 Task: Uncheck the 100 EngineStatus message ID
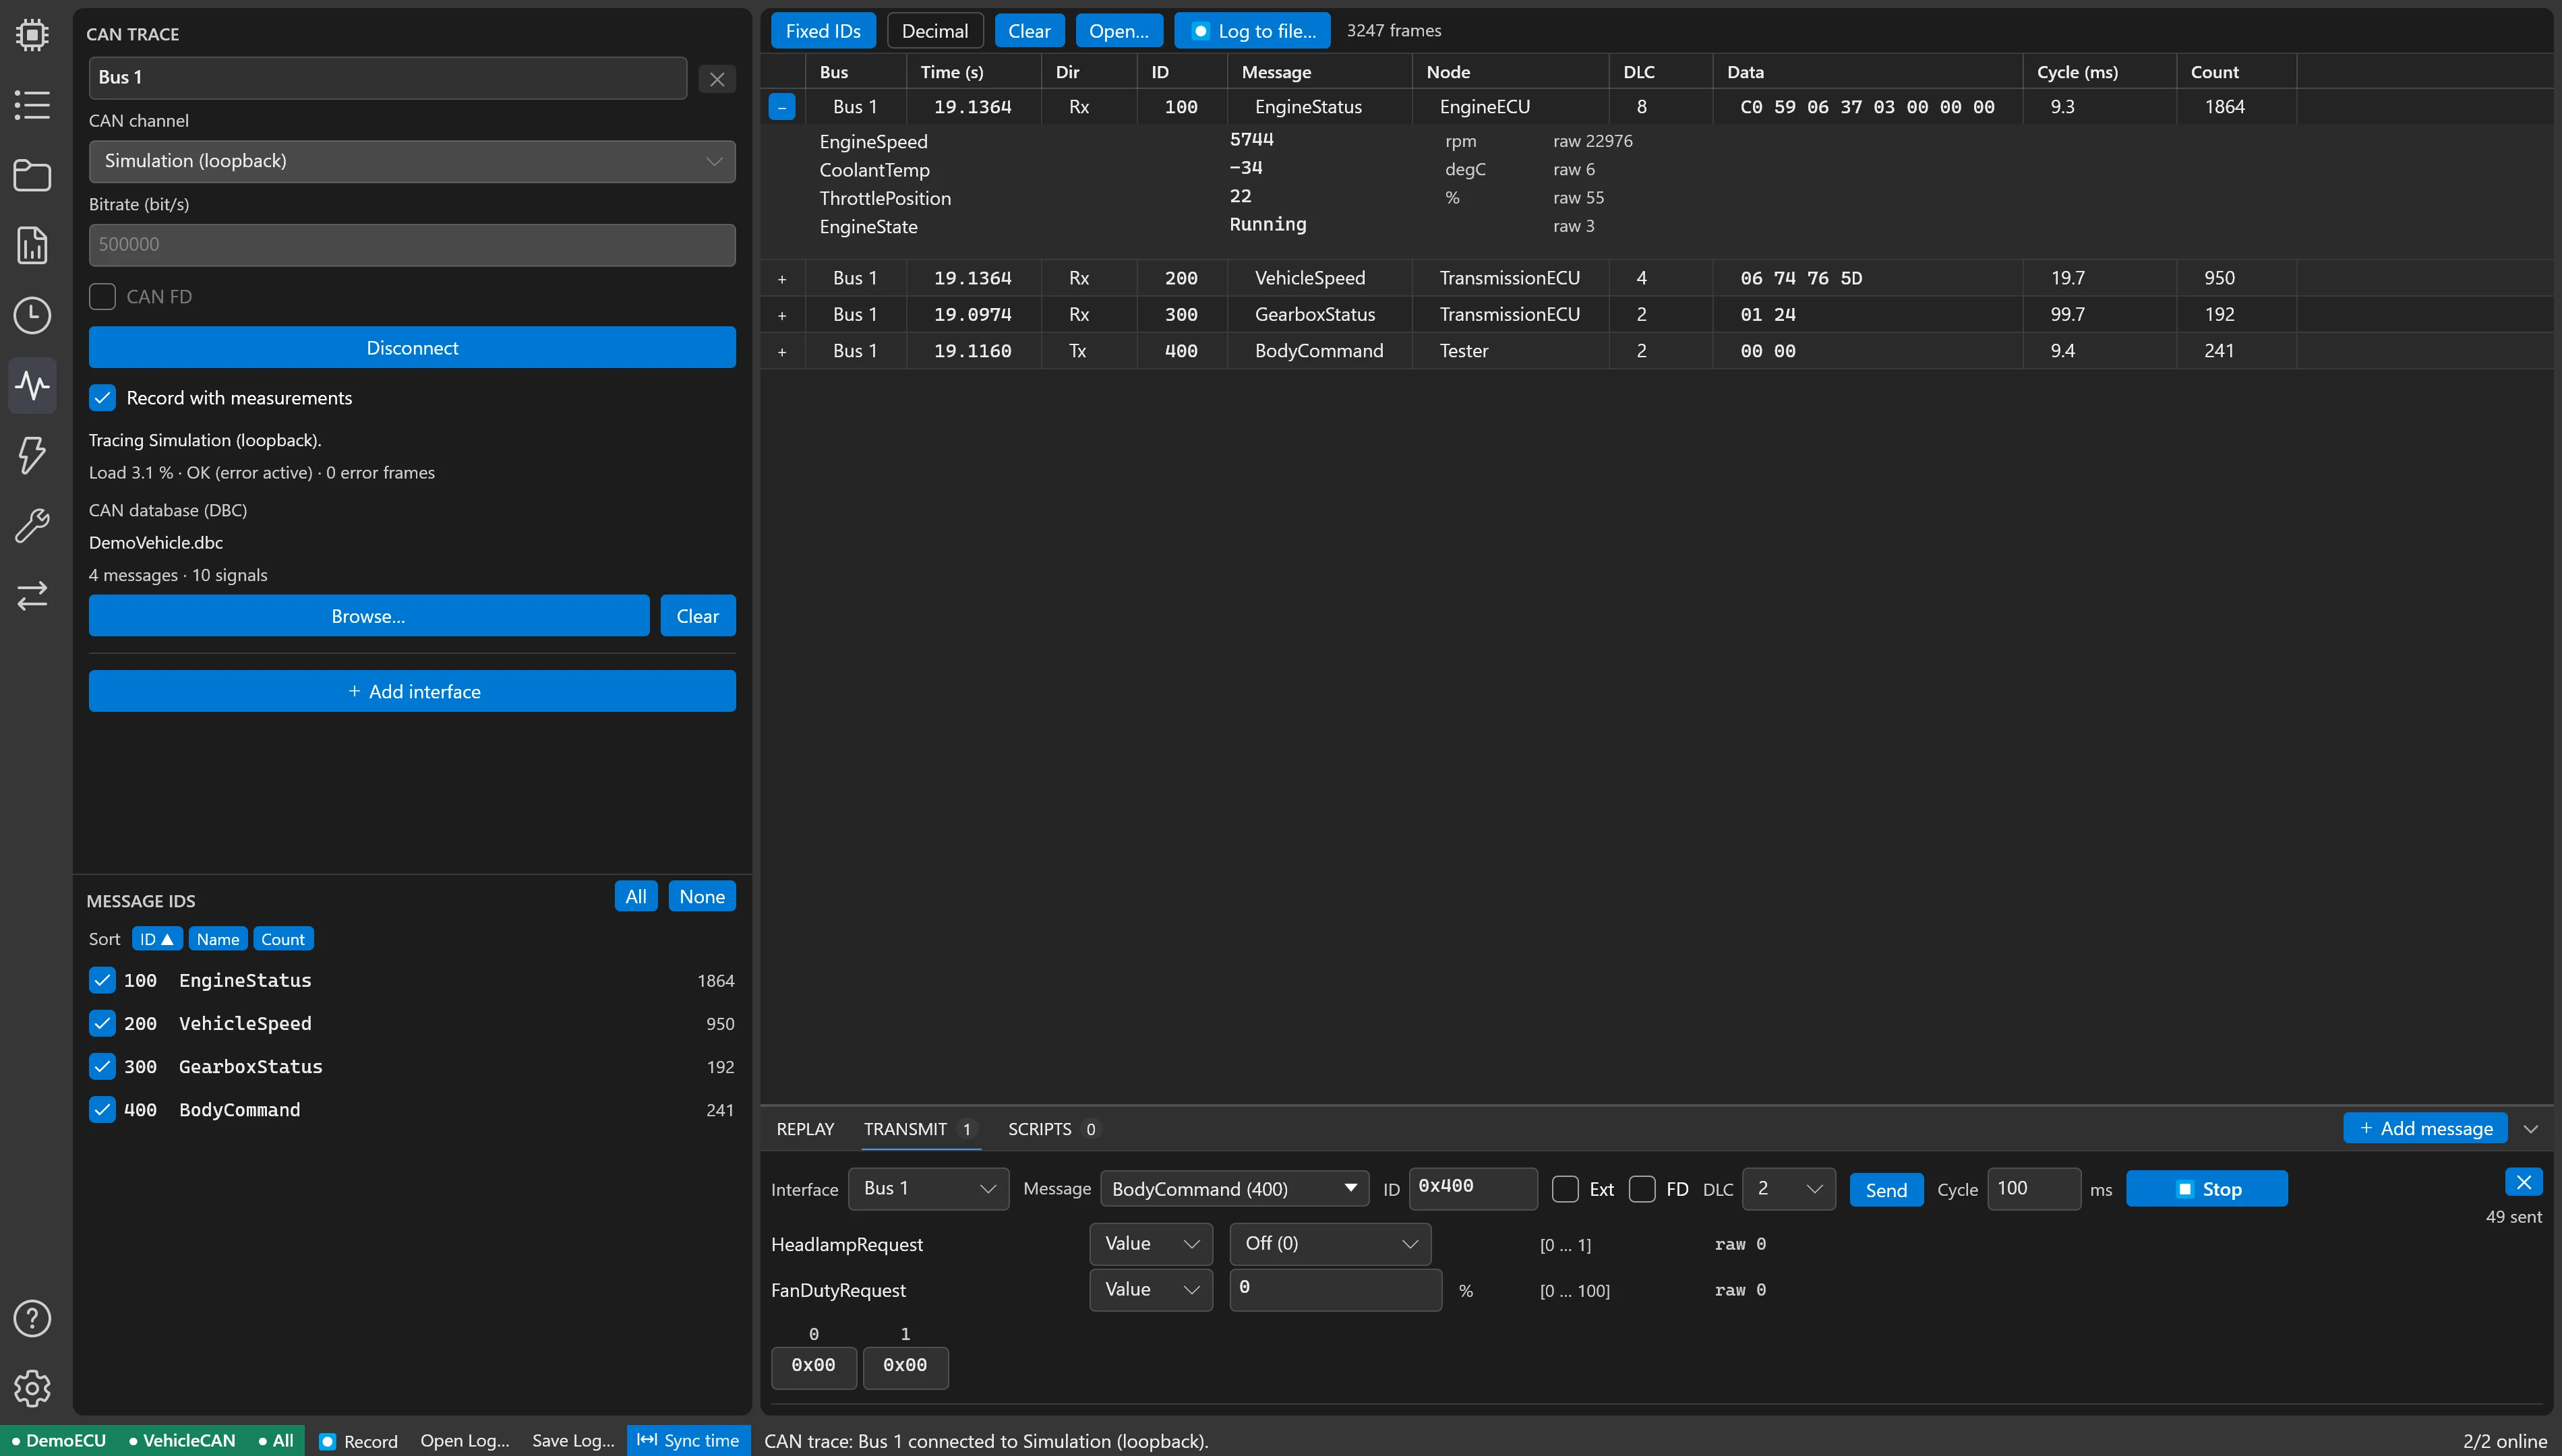coord(102,980)
